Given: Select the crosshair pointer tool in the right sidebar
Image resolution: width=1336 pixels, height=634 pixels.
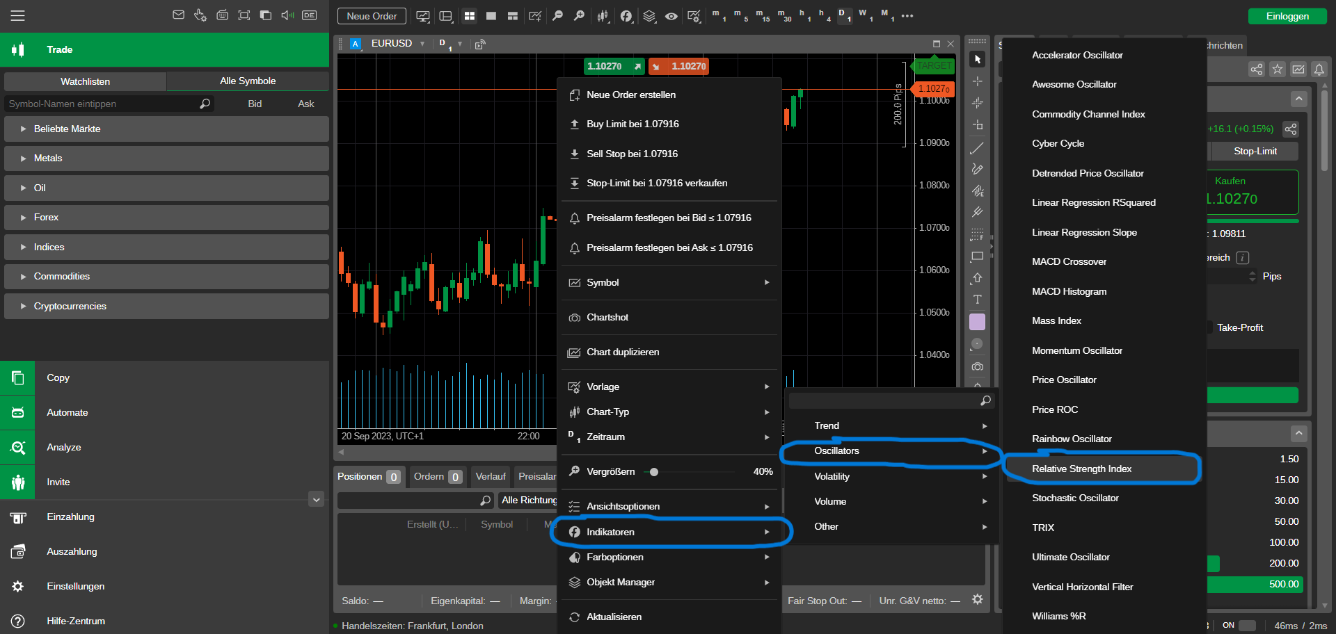Looking at the screenshot, I should [977, 81].
